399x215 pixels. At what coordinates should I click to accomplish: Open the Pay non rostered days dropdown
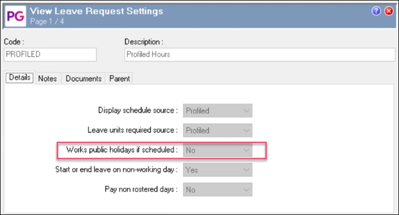pyautogui.click(x=218, y=189)
